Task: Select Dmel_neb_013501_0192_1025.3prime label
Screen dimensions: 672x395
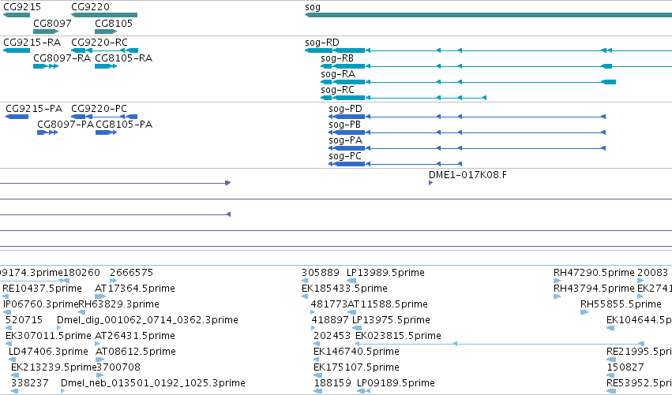Action: pyautogui.click(x=153, y=383)
